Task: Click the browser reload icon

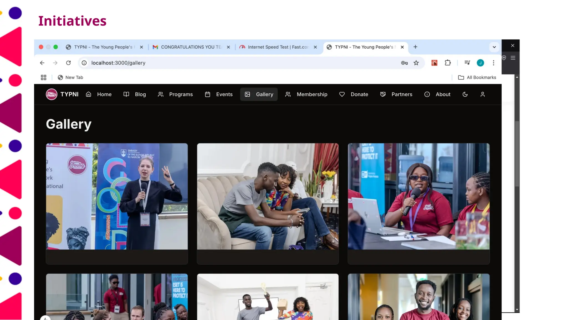Action: tap(69, 63)
